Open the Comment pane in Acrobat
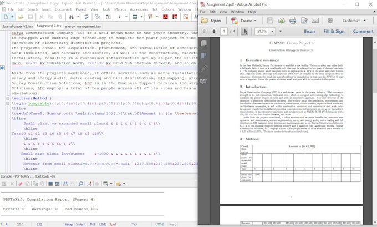The width and height of the screenshot is (377, 227). 363,31
